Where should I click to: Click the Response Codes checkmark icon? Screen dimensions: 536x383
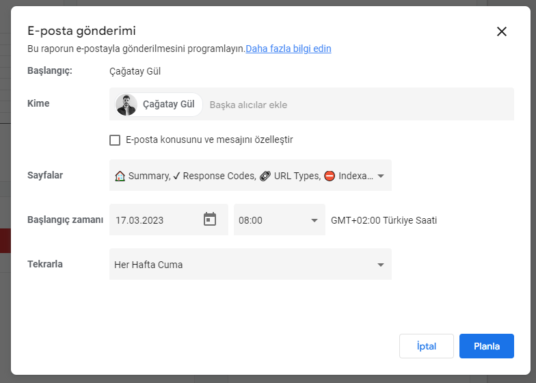(x=176, y=176)
